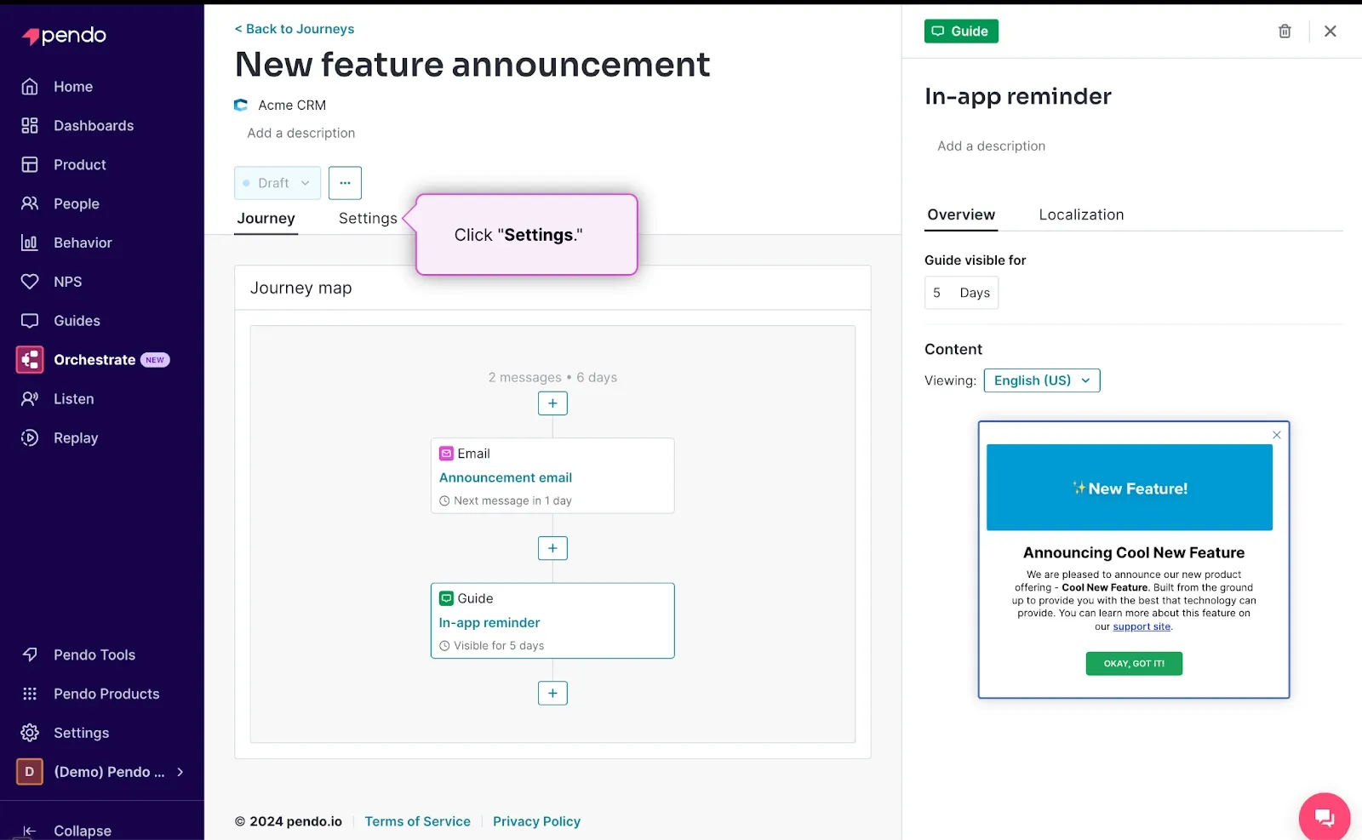
Task: Open the Draft status dropdown
Action: click(x=278, y=183)
